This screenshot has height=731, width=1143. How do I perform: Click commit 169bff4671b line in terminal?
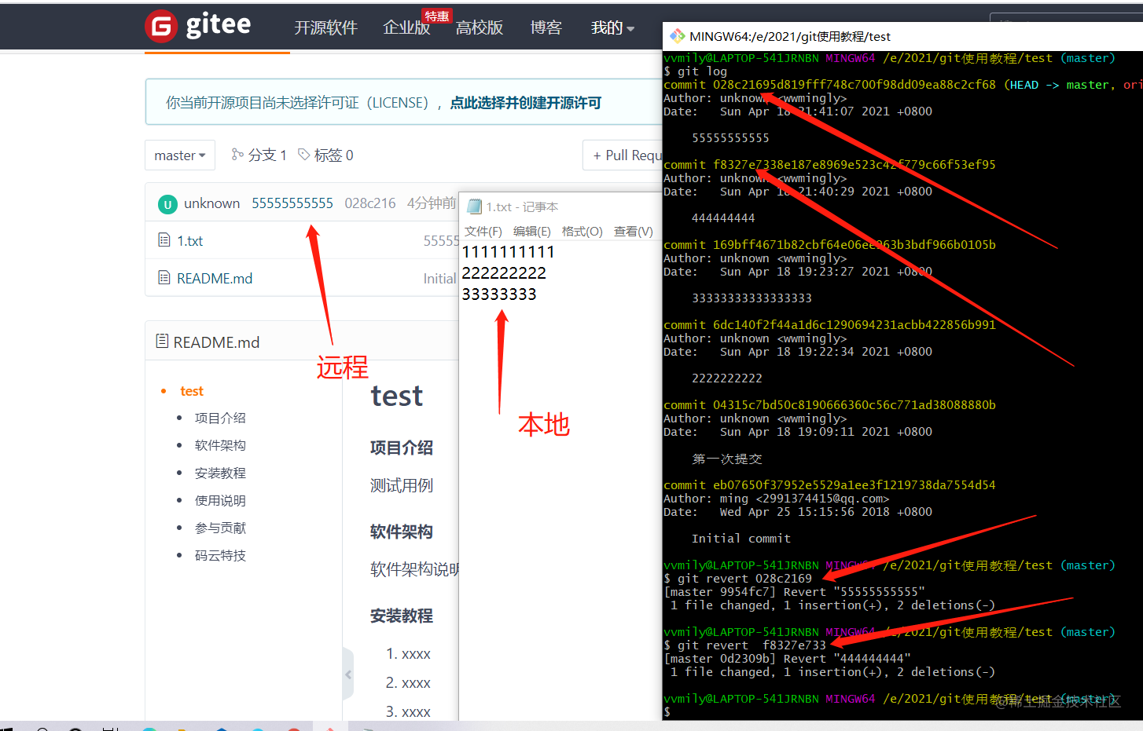point(829,245)
